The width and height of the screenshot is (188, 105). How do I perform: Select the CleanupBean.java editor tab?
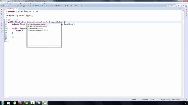11,9
